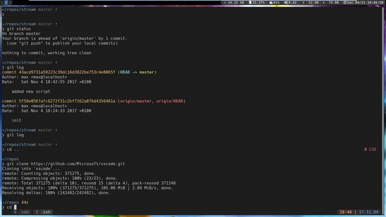Click commit hash starting with 43acd9731a
The width and height of the screenshot is (386, 217).
point(67,72)
